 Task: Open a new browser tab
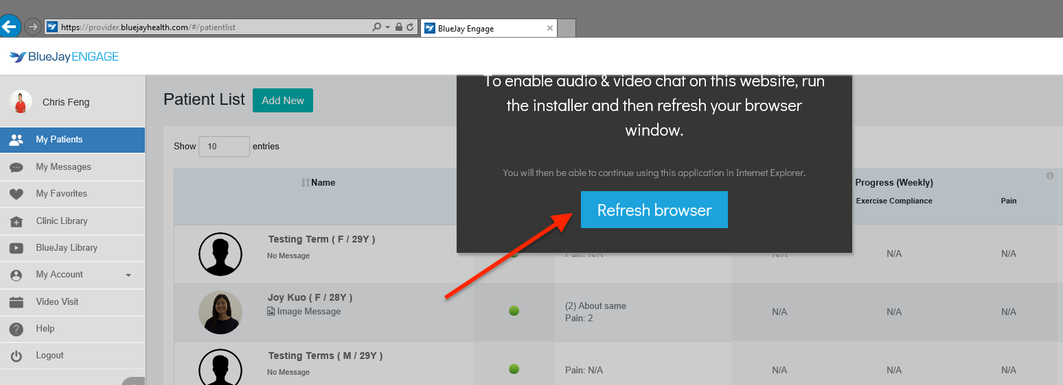point(567,28)
